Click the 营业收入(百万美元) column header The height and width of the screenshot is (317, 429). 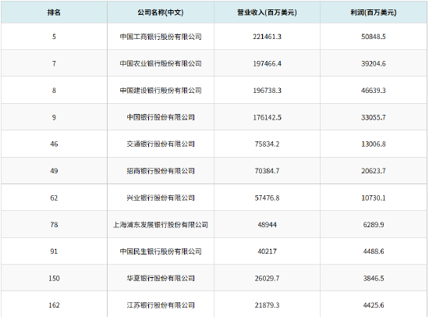(267, 12)
